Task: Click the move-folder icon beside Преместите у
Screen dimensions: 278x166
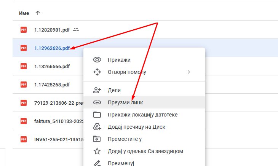Action: 97,139
